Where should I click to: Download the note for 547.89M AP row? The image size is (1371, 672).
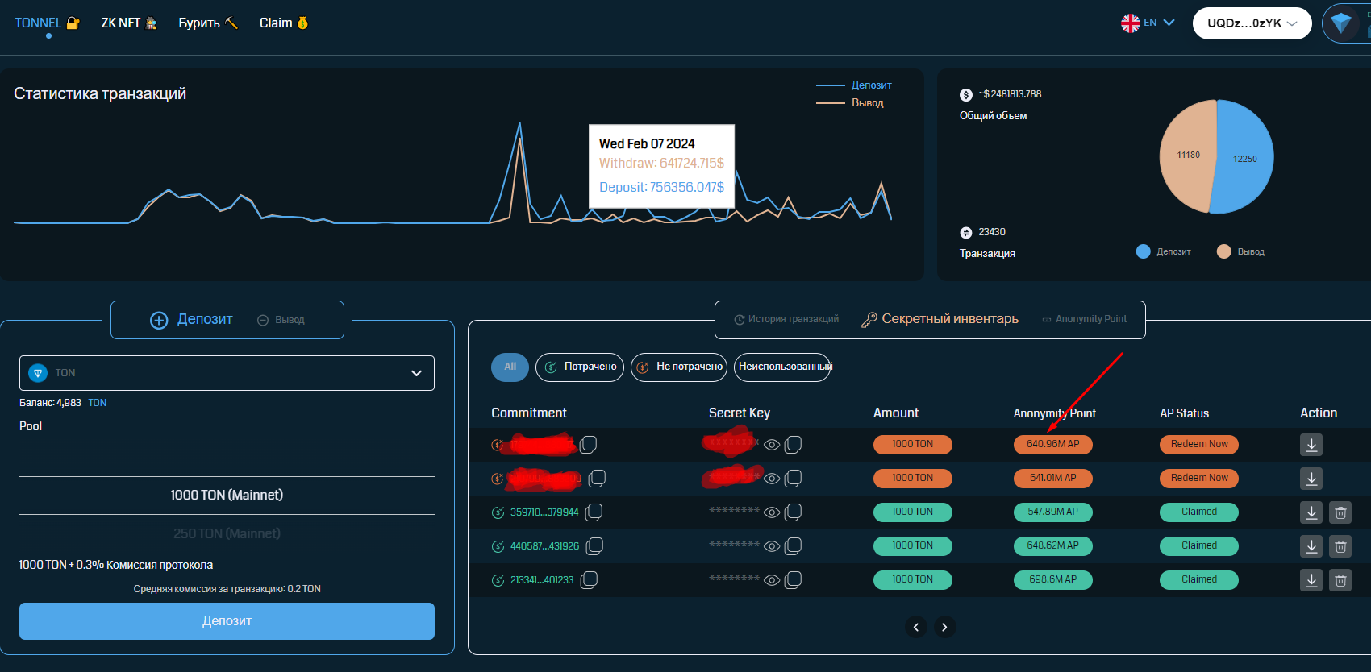coord(1311,512)
